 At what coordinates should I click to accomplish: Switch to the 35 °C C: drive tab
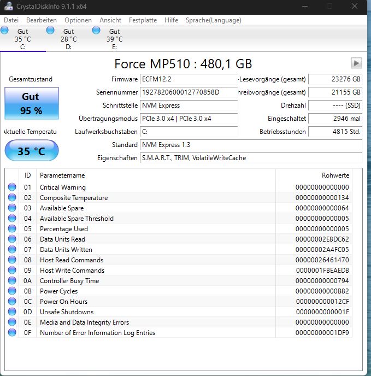pyautogui.click(x=23, y=39)
